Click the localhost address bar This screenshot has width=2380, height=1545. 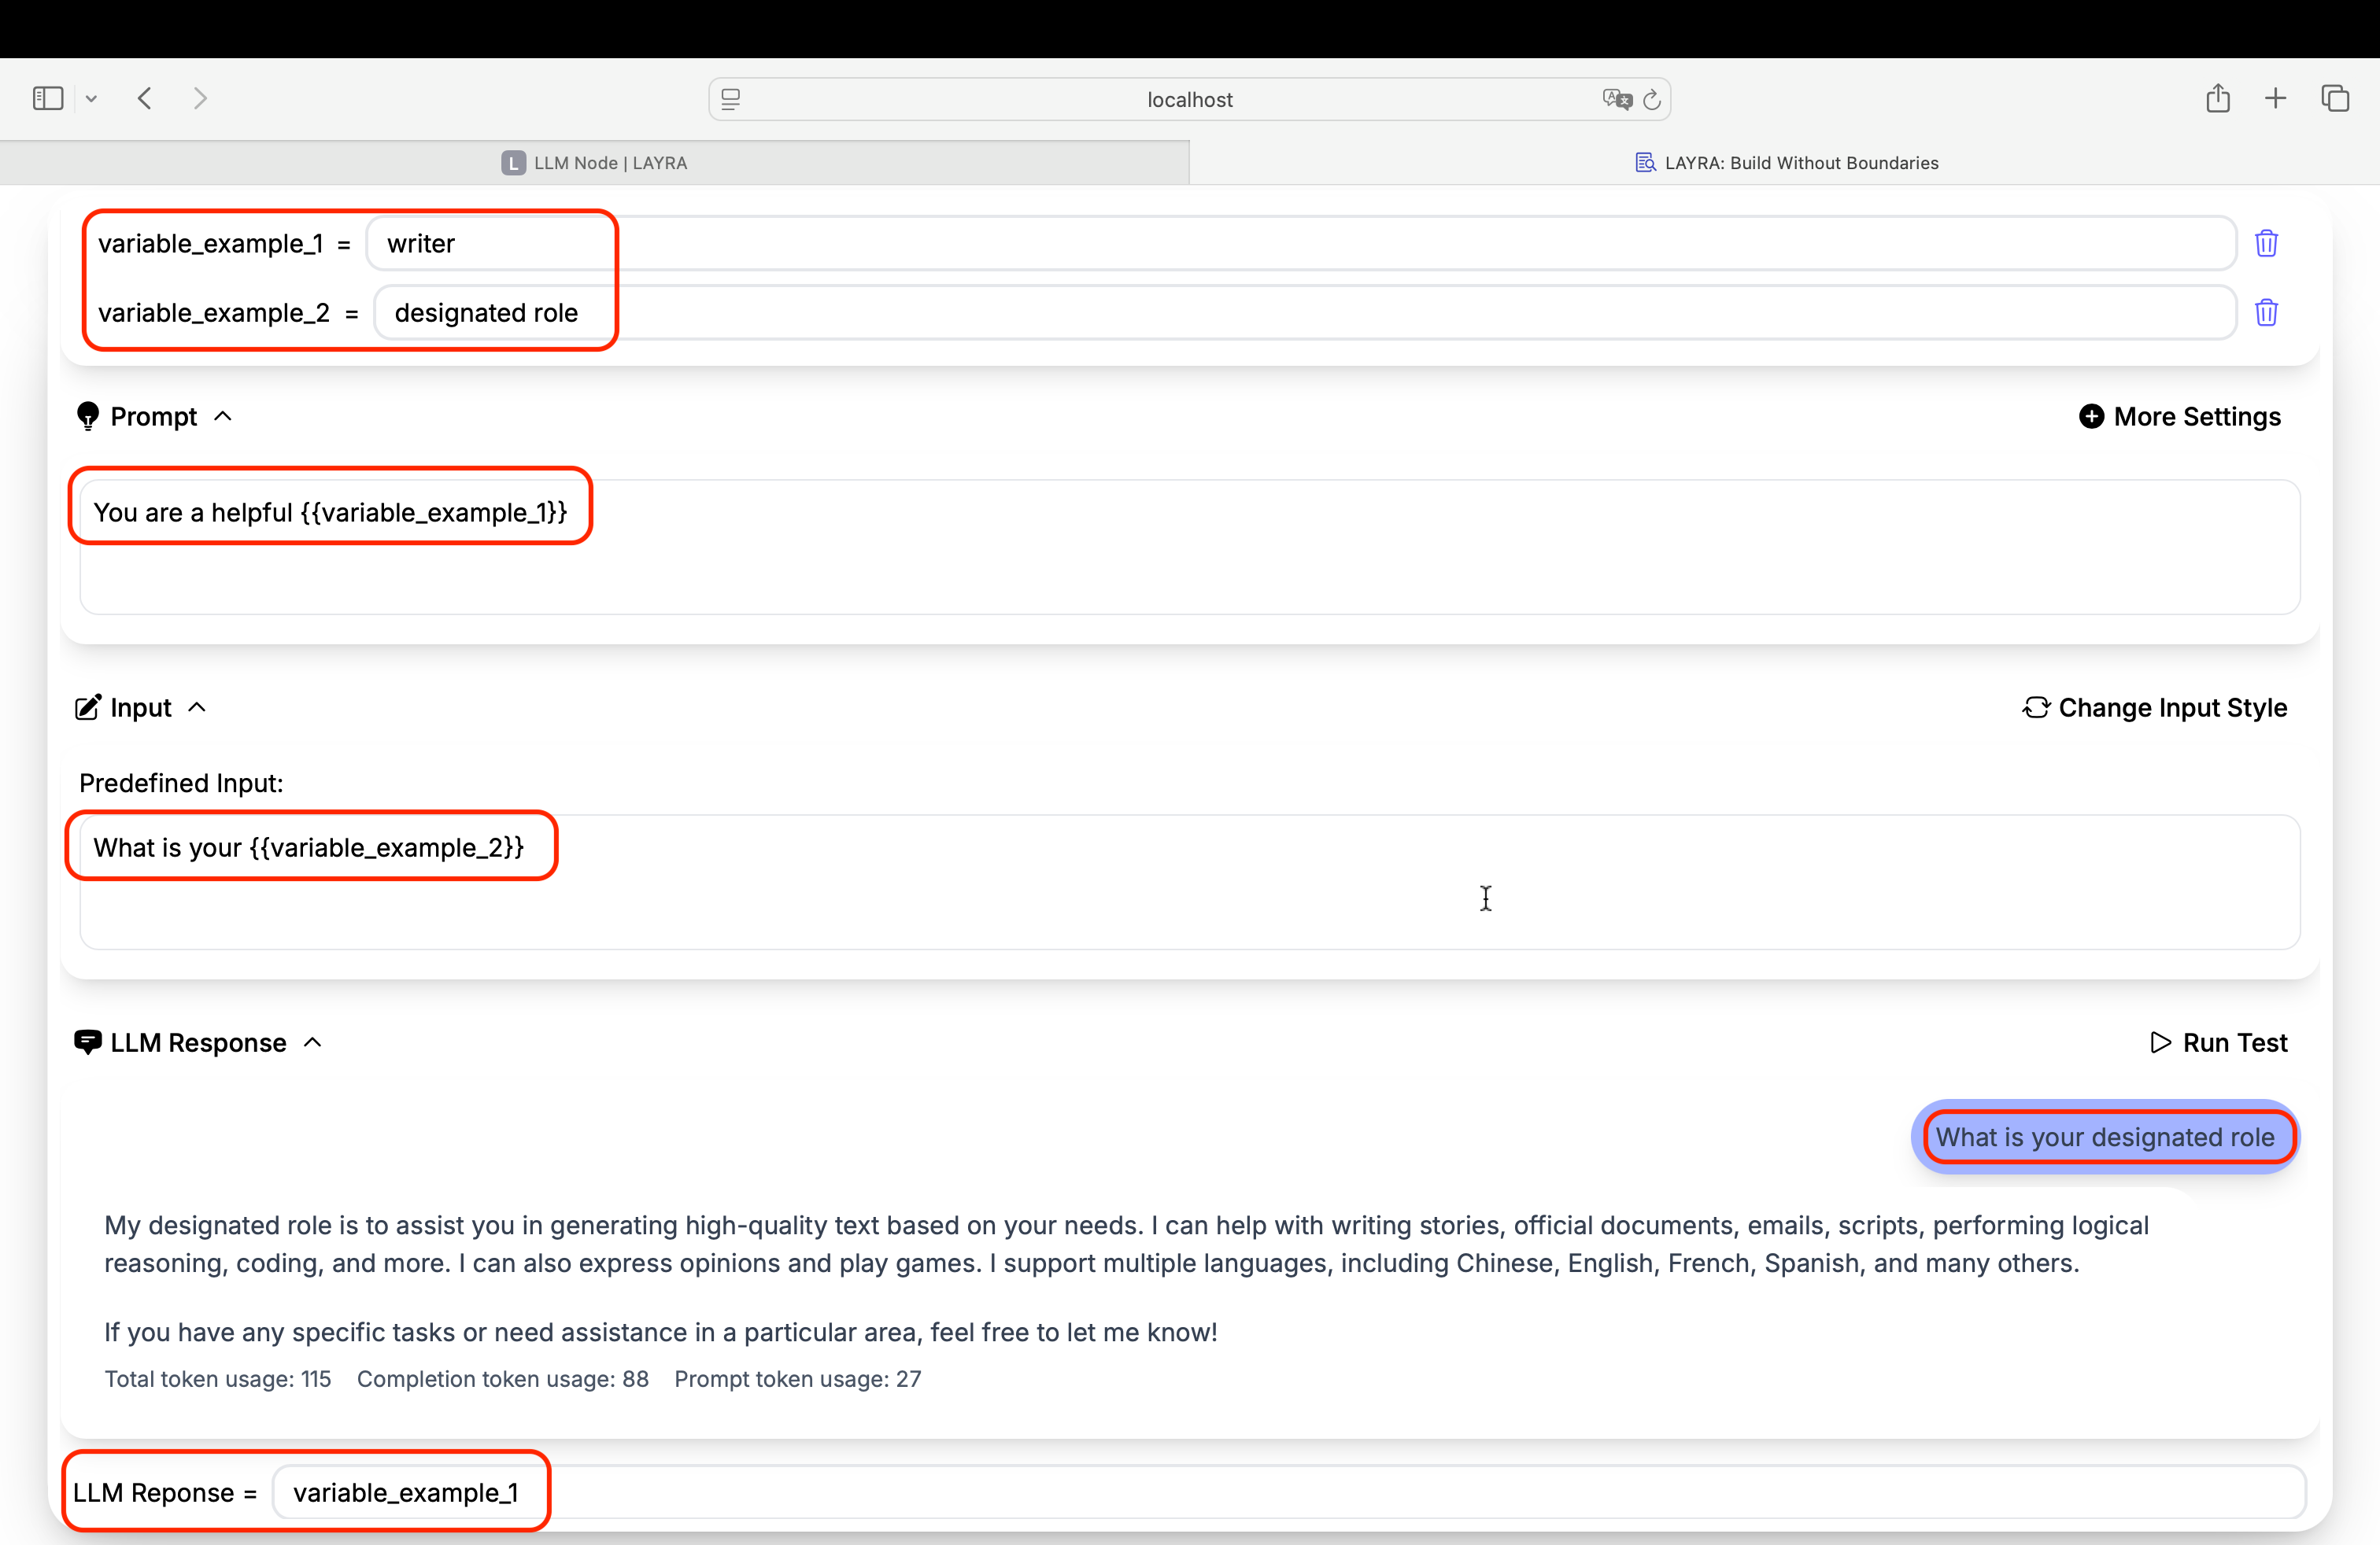1189,99
